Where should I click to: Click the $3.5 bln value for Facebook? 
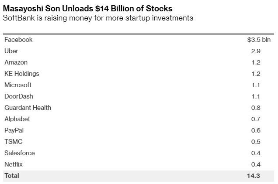[x=259, y=40]
